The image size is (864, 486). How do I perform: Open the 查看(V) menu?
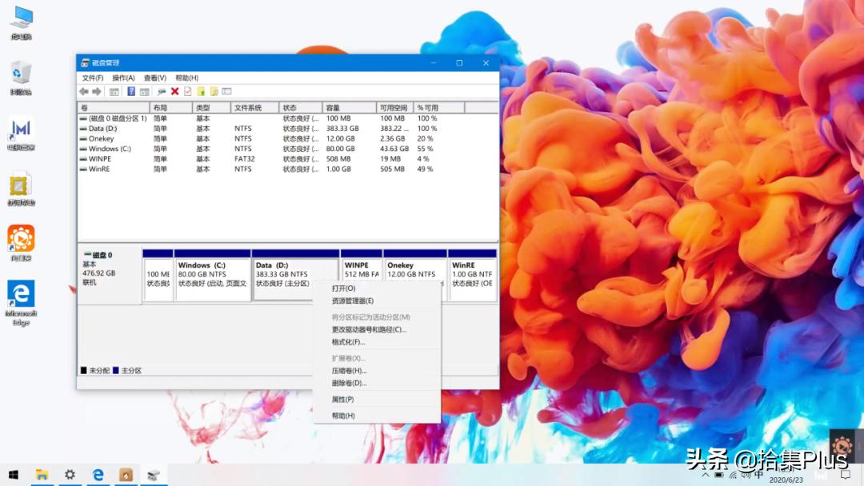[x=155, y=78]
